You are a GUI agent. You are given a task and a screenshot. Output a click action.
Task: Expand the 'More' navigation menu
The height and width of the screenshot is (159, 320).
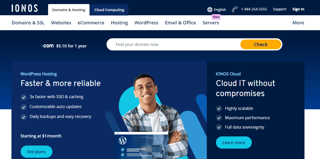tap(298, 23)
